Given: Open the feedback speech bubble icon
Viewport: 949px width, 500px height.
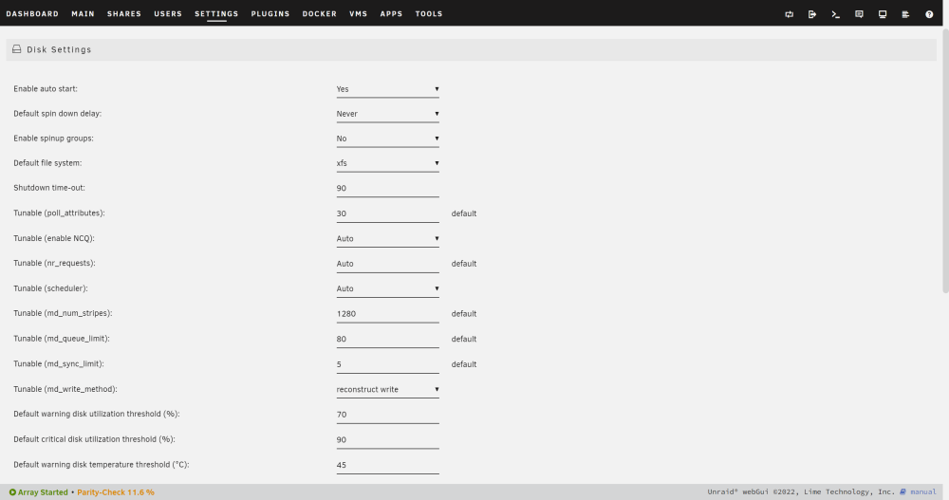Looking at the screenshot, I should [x=859, y=14].
